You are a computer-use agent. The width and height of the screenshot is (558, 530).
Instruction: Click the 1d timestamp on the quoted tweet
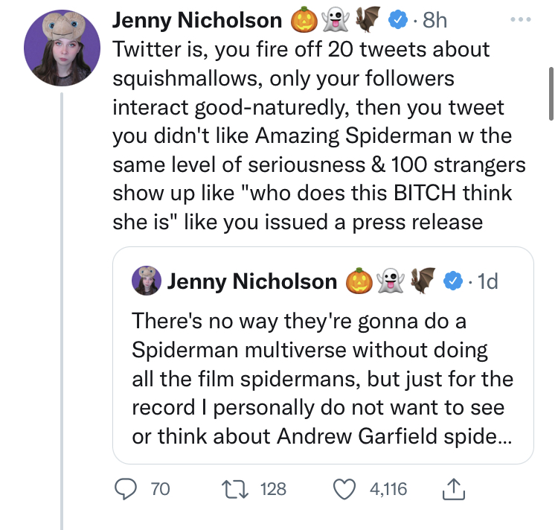tap(487, 281)
